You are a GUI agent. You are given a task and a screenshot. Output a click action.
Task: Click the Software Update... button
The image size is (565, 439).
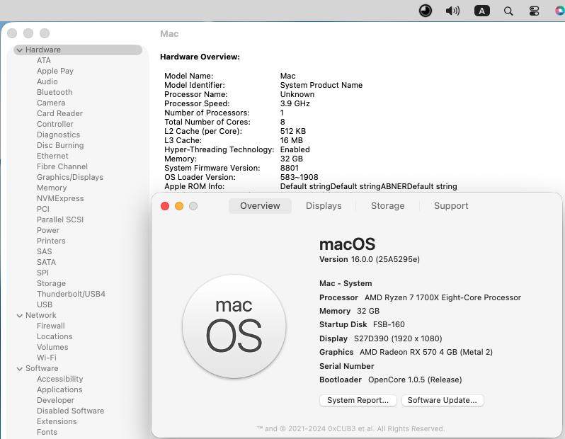coord(442,401)
